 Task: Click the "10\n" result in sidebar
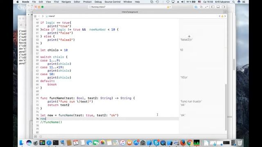(x=184, y=77)
